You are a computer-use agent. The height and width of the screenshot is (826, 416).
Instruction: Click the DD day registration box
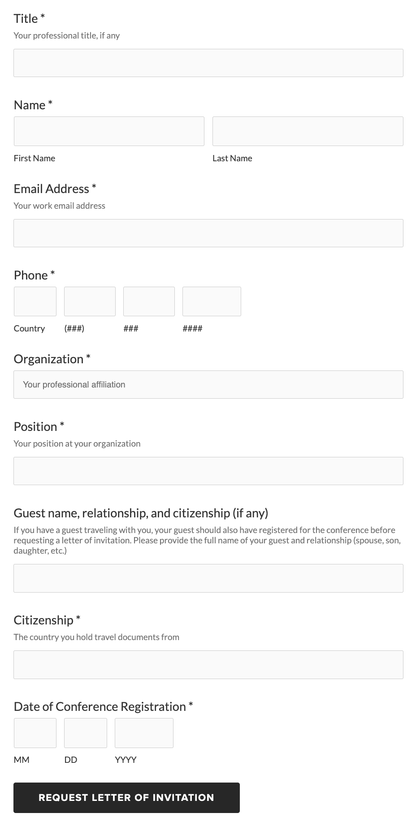[x=85, y=733]
